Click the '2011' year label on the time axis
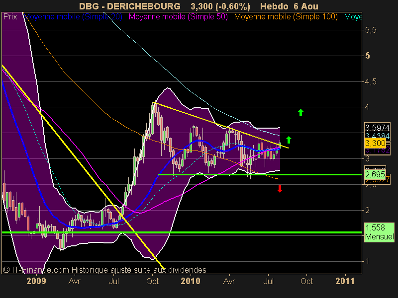Viewport: 398px width, 298px height. coord(345,281)
